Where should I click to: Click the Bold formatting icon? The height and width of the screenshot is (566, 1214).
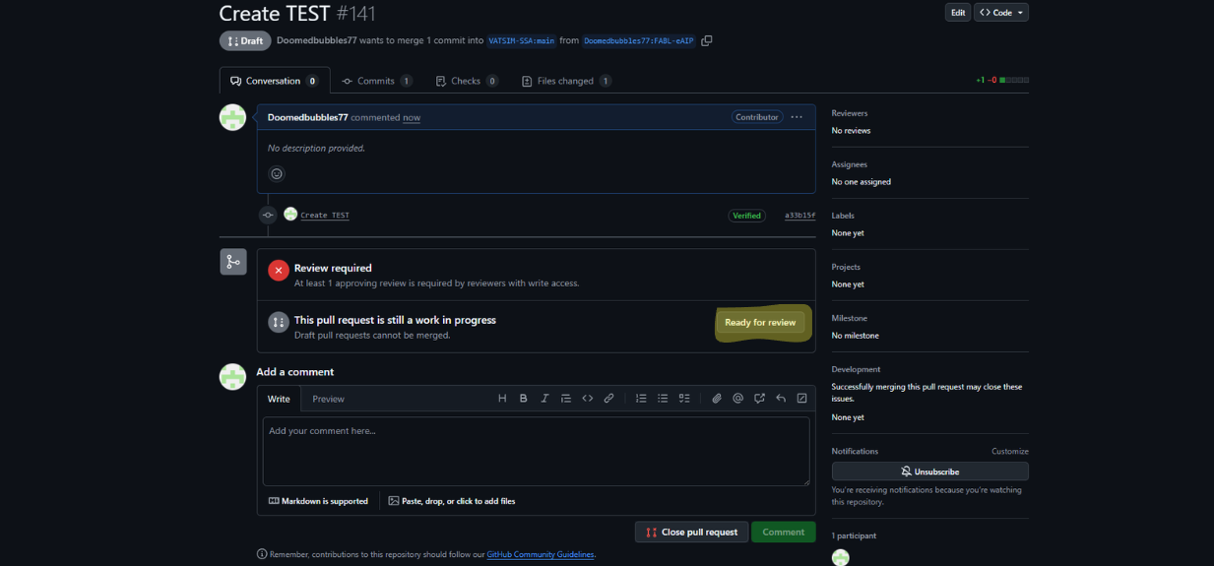tap(524, 399)
